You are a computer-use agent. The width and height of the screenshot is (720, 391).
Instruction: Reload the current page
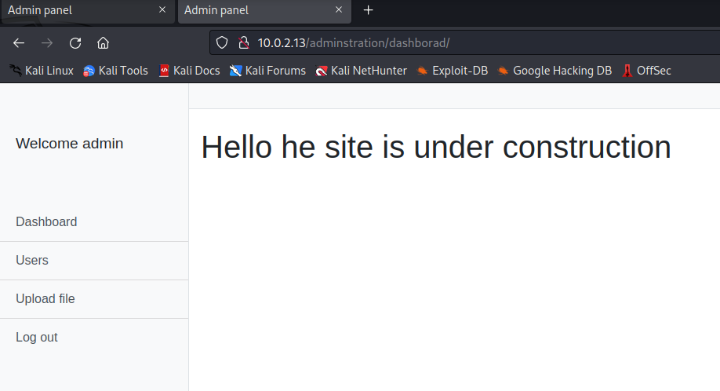point(75,42)
